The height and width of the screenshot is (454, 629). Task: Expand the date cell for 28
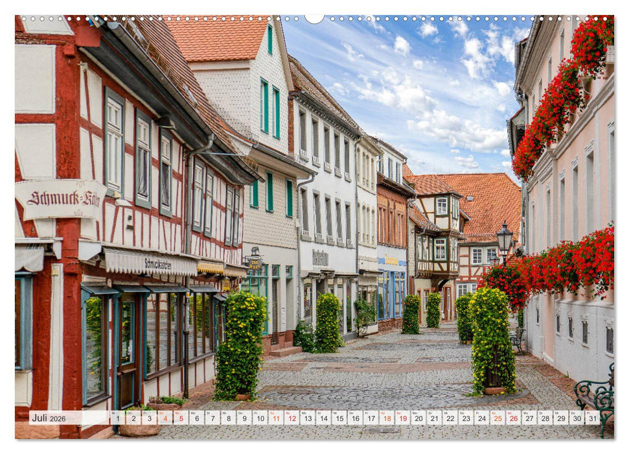(x=544, y=418)
